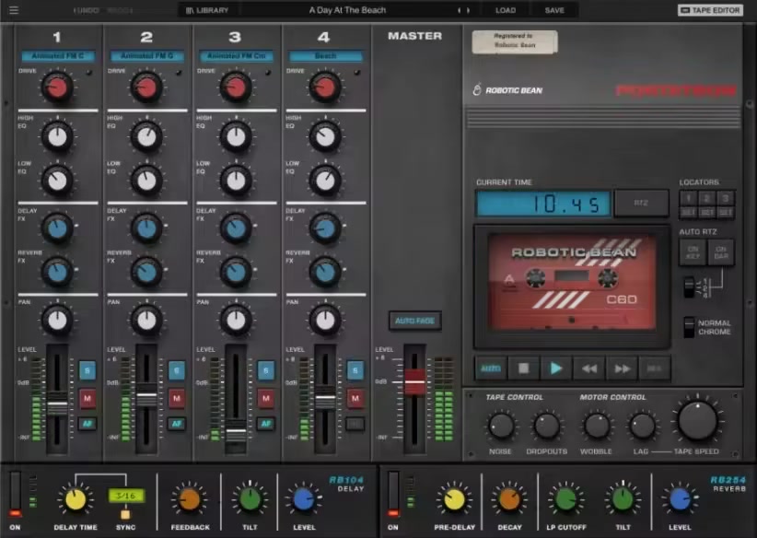
Task: Rewind the tape
Action: click(x=589, y=368)
